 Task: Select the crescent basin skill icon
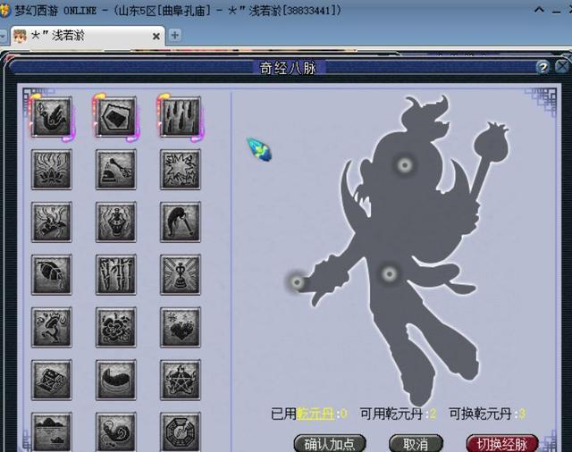[115, 380]
